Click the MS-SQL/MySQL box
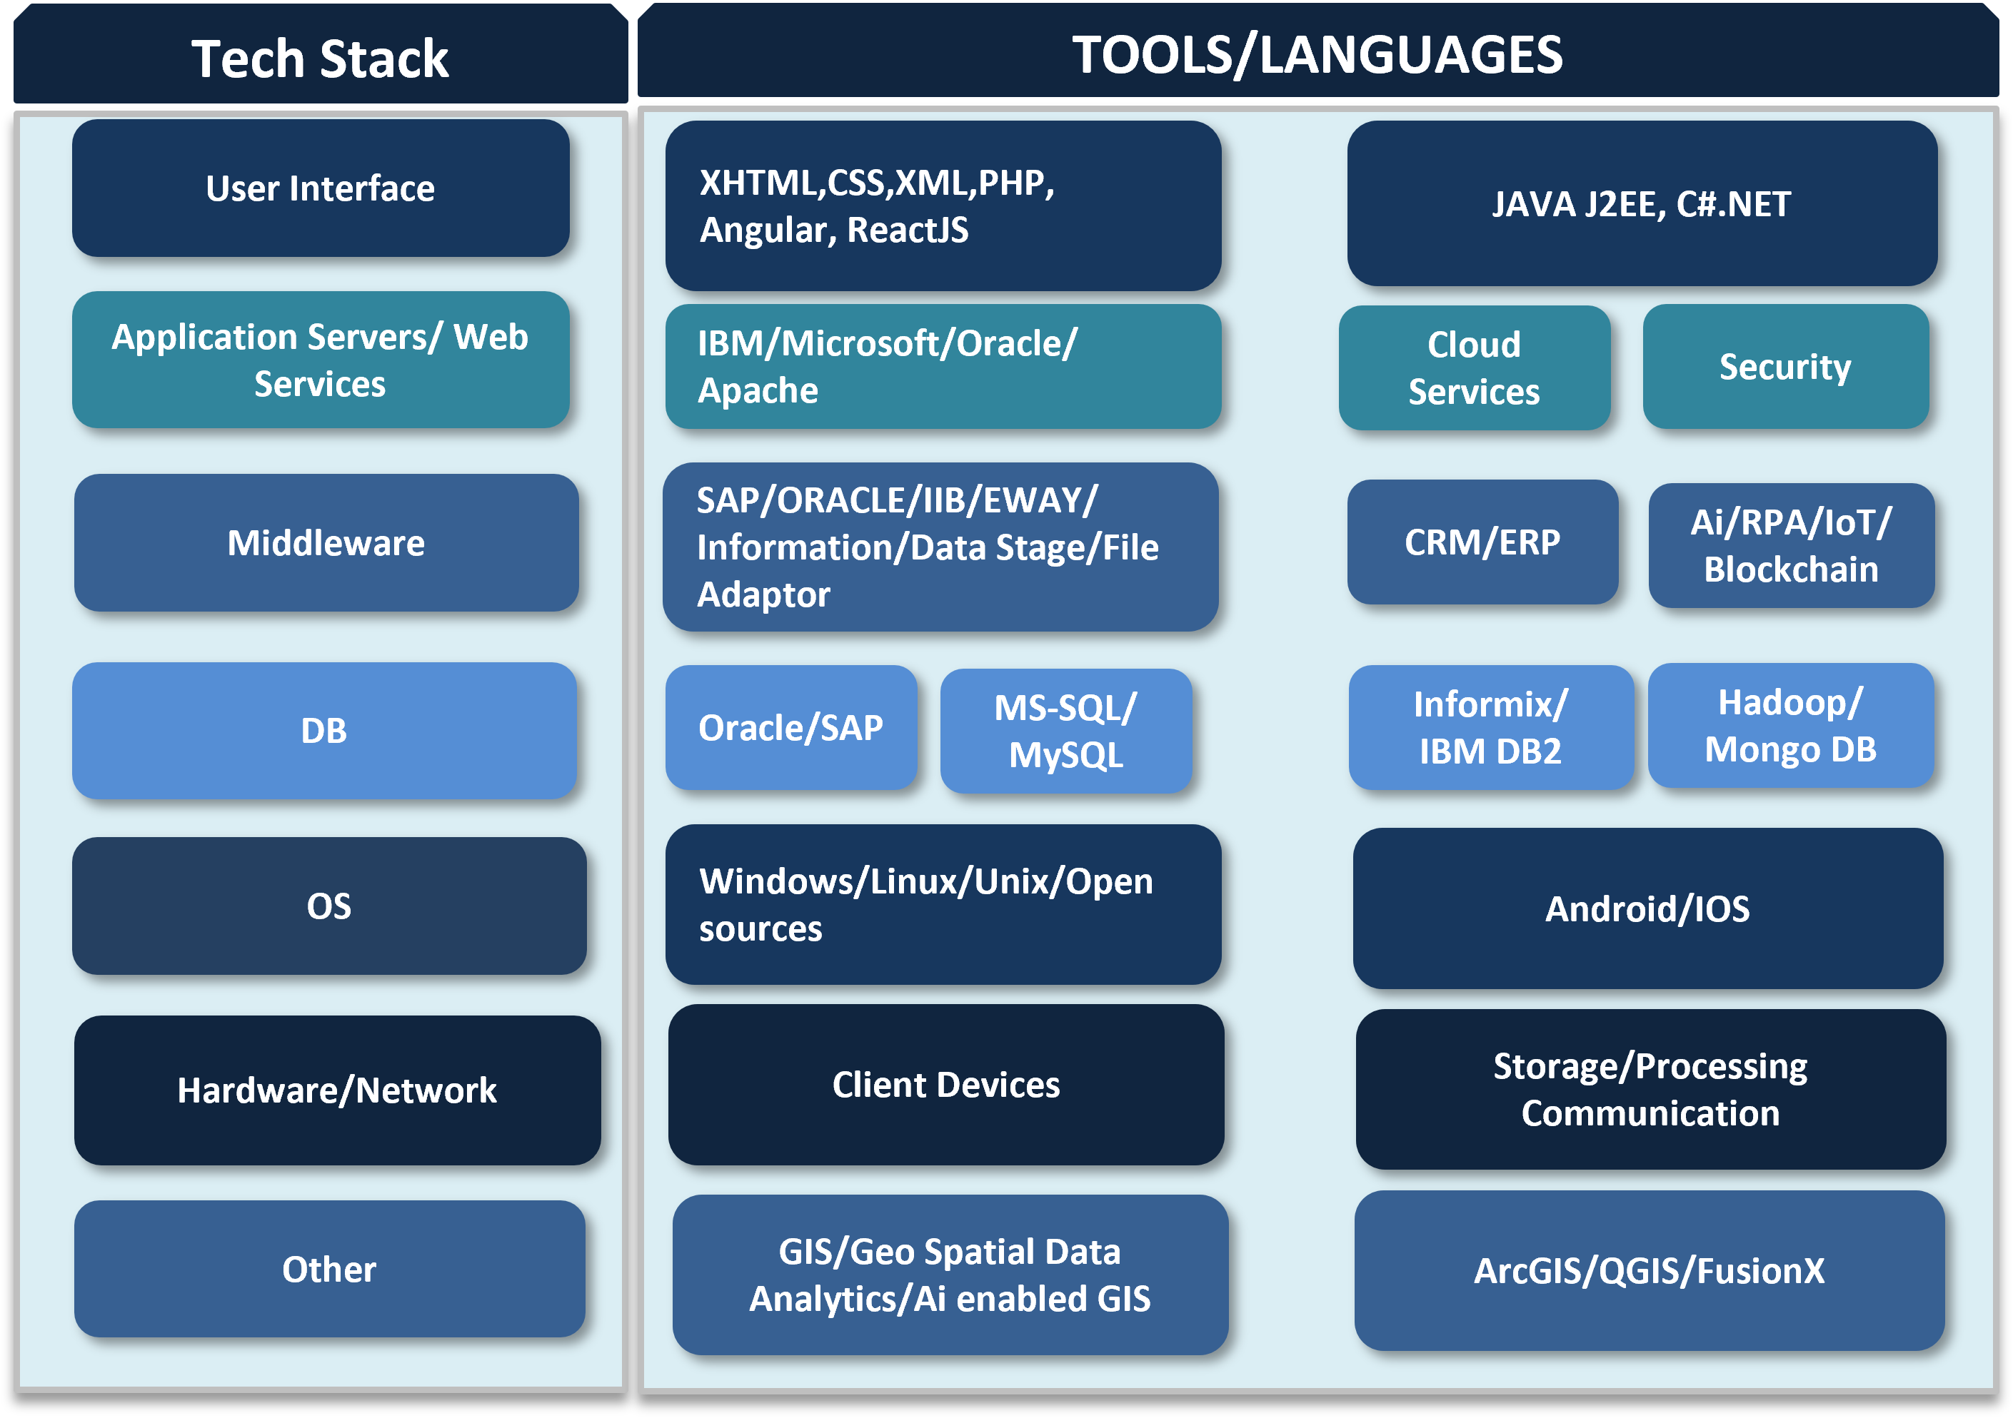The height and width of the screenshot is (1418, 2013). (1066, 731)
